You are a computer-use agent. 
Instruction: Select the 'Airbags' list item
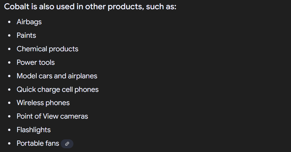[29, 22]
